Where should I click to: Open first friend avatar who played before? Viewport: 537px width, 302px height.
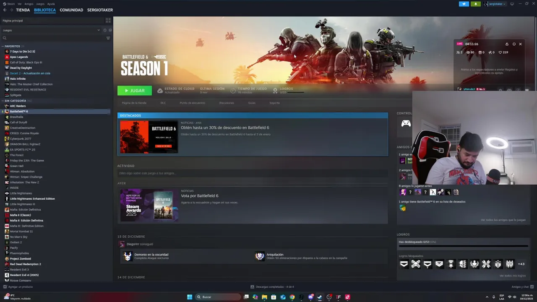pos(403,192)
